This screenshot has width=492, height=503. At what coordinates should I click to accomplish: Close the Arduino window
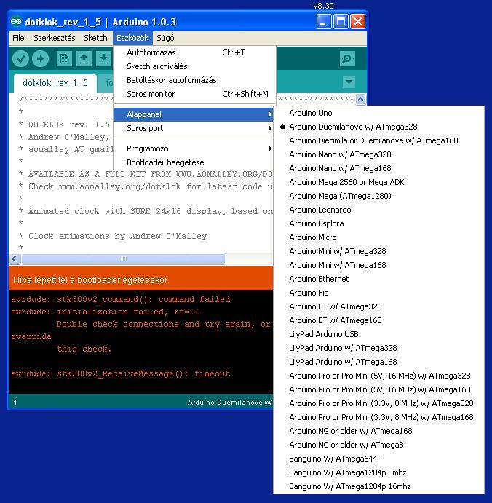pyautogui.click(x=357, y=22)
